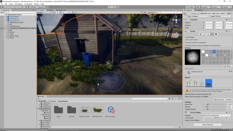Toggle the Static checkbox
The image size is (233, 131).
click(226, 13)
